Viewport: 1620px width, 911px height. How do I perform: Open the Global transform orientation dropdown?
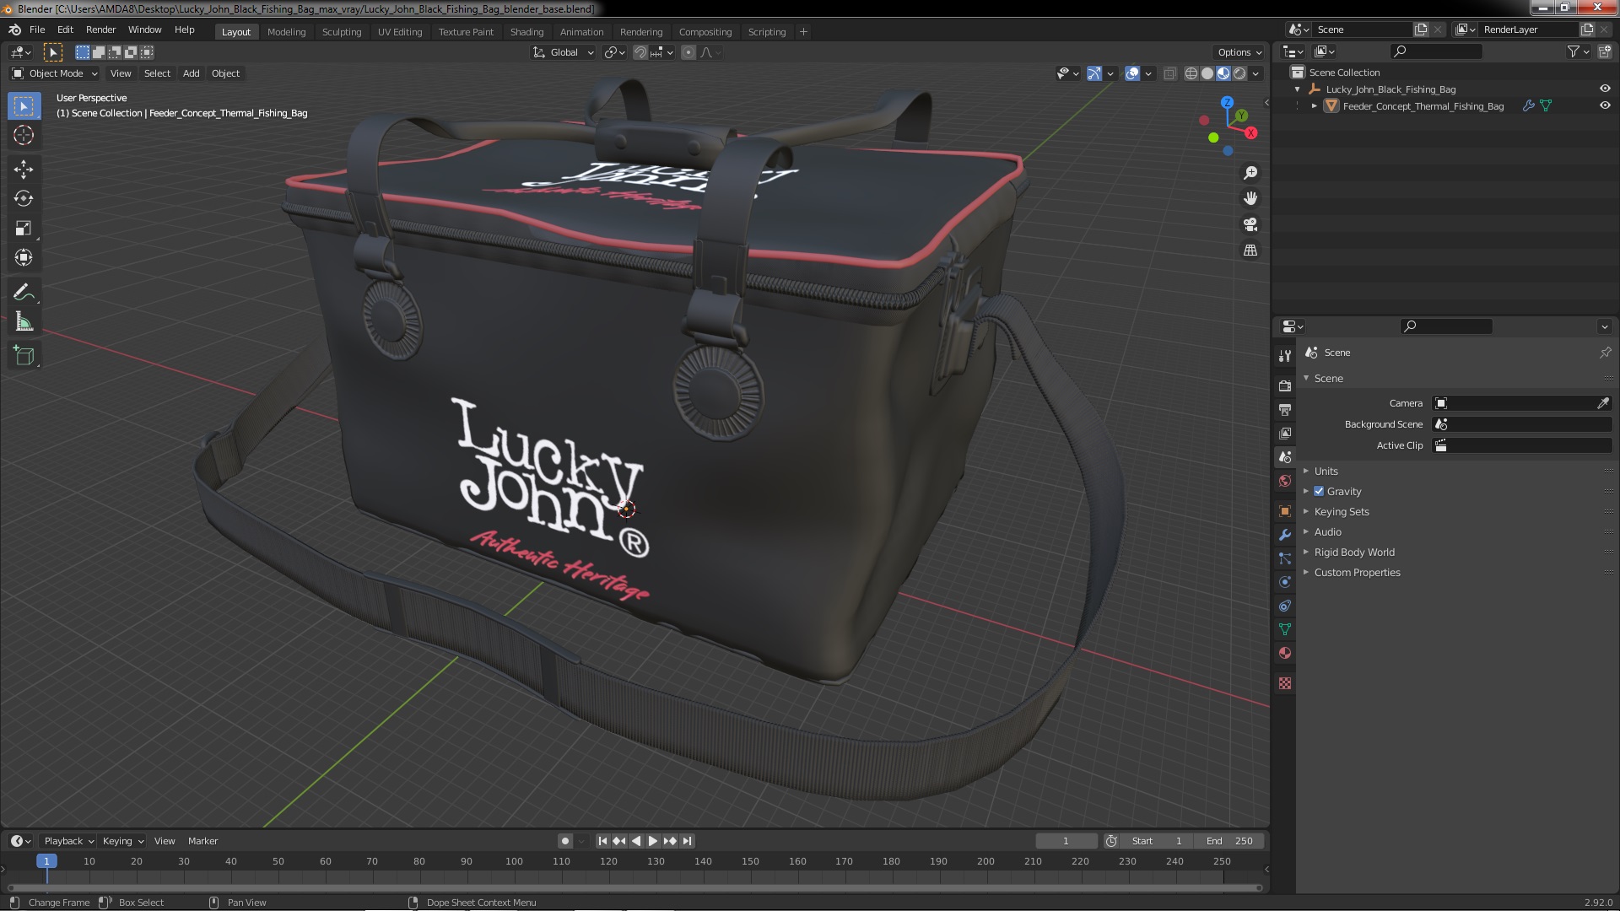[x=564, y=52]
